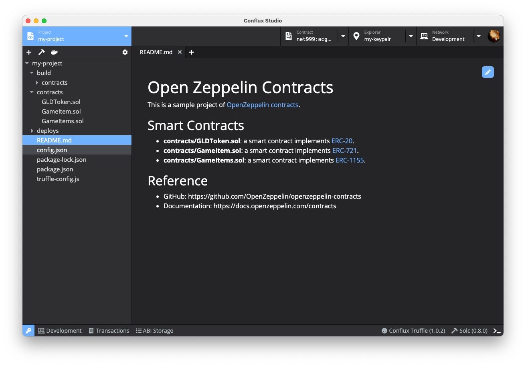
Task: Click the Explorer location pin icon
Action: [x=356, y=36]
